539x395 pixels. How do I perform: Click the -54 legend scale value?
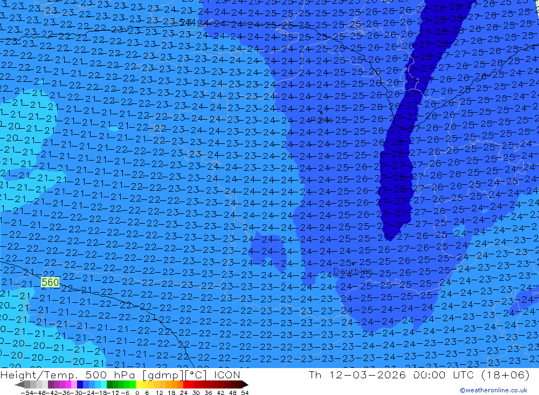[x=27, y=393]
